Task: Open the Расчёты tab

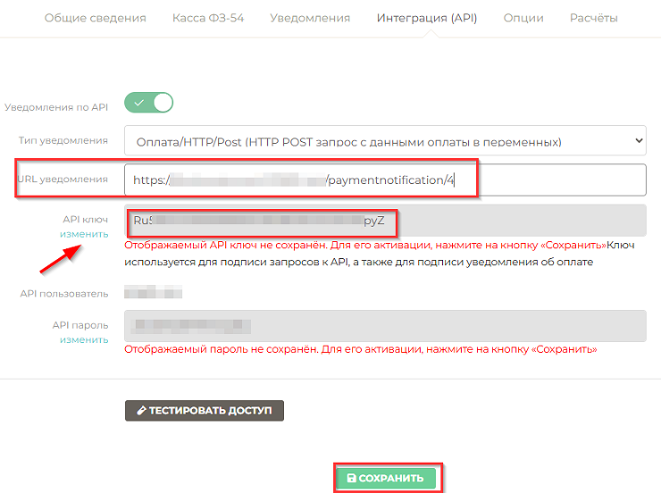Action: pyautogui.click(x=593, y=18)
